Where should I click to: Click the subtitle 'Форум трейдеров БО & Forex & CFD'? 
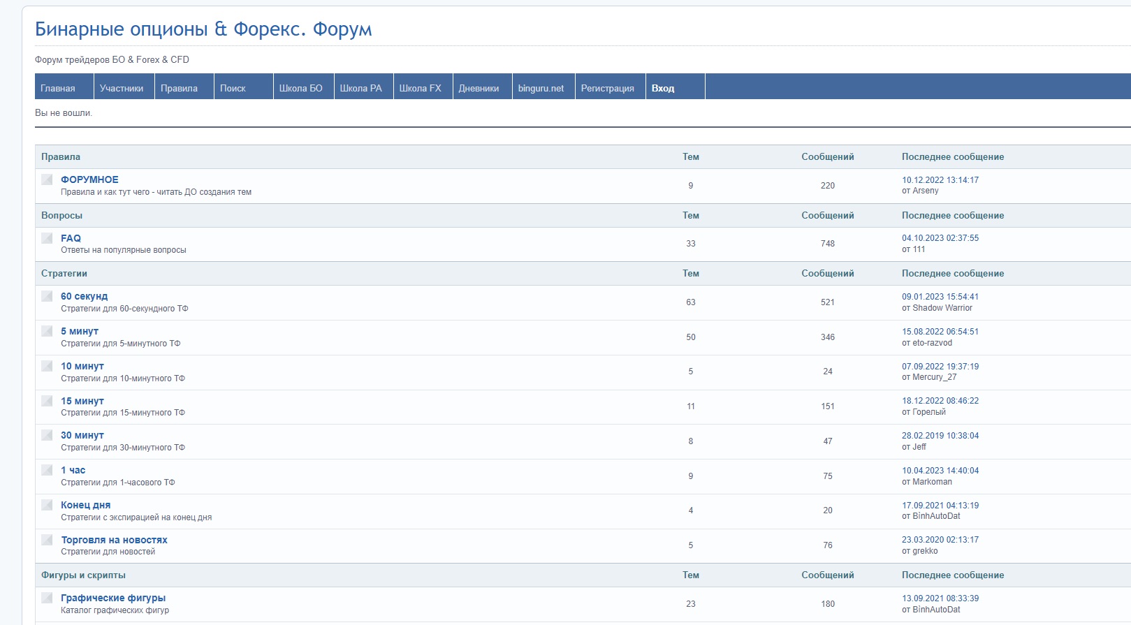112,60
